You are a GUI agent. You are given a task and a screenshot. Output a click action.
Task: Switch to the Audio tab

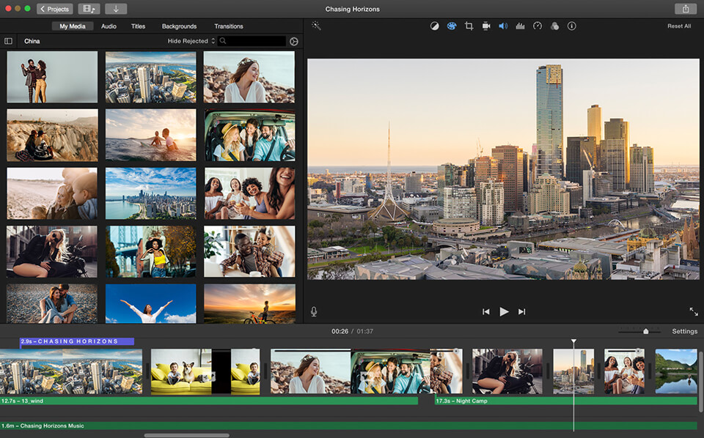click(x=109, y=26)
